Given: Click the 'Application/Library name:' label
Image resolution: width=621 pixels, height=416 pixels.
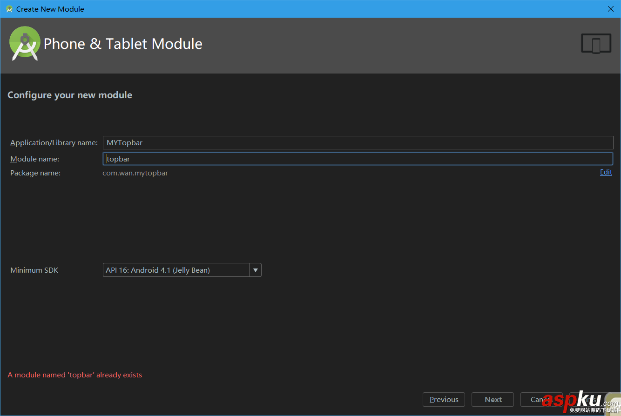Looking at the screenshot, I should (54, 143).
